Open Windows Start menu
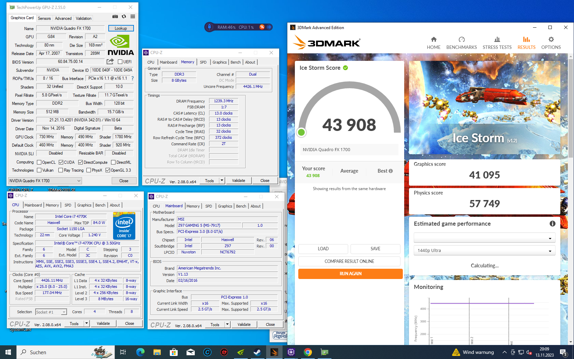Viewport: 574px width, 359px height. point(8,352)
